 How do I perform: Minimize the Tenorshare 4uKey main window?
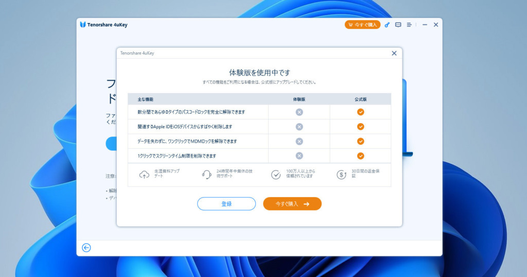(x=425, y=25)
